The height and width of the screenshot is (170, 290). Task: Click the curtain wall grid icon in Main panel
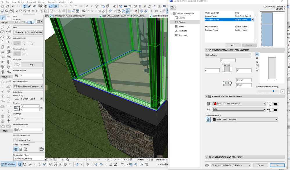[x=38, y=22]
